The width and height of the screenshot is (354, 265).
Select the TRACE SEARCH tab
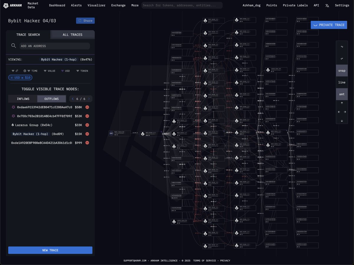[28, 35]
